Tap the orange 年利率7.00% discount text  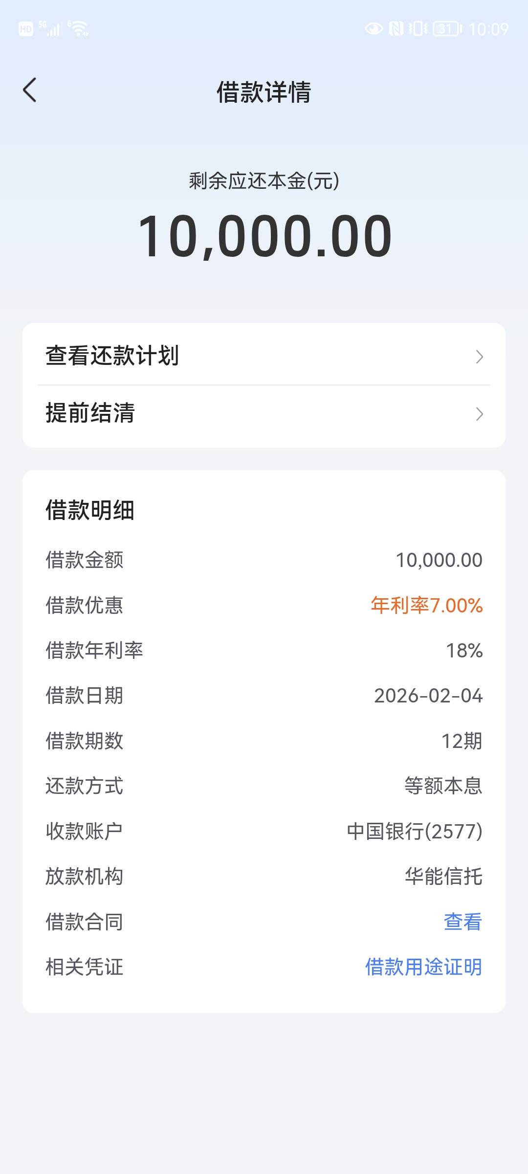point(426,606)
